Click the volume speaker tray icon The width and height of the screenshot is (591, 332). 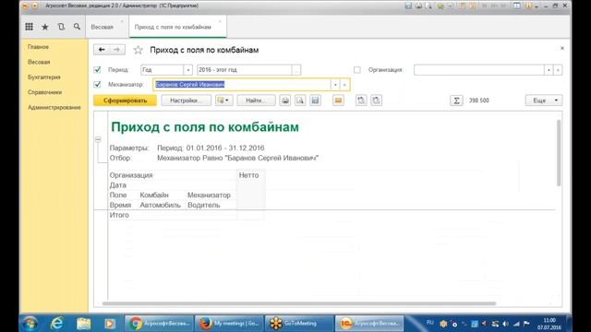point(505,324)
